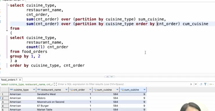Click the sum_cuisine value 584 in the Alidoro row

click(x=106, y=98)
